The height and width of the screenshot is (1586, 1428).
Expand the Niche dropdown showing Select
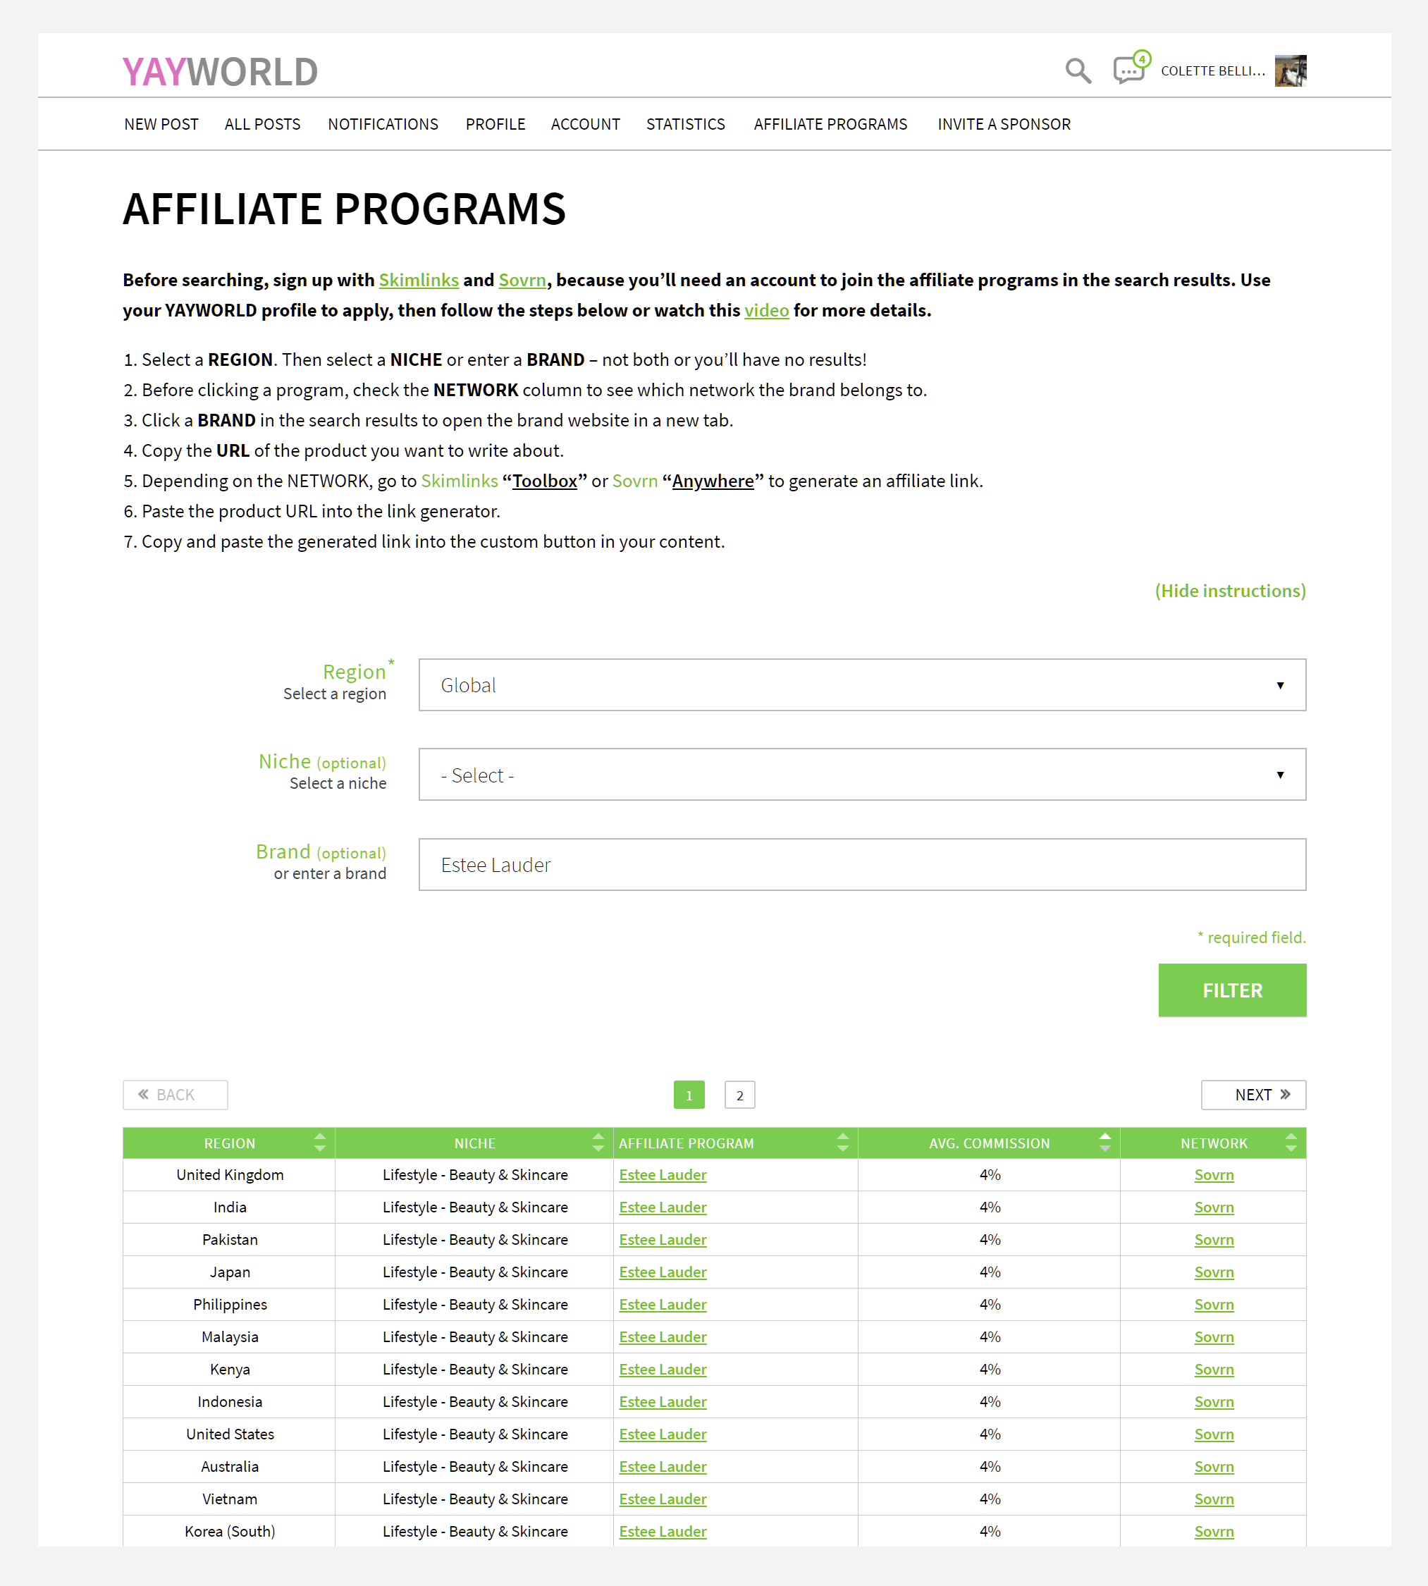coord(862,775)
